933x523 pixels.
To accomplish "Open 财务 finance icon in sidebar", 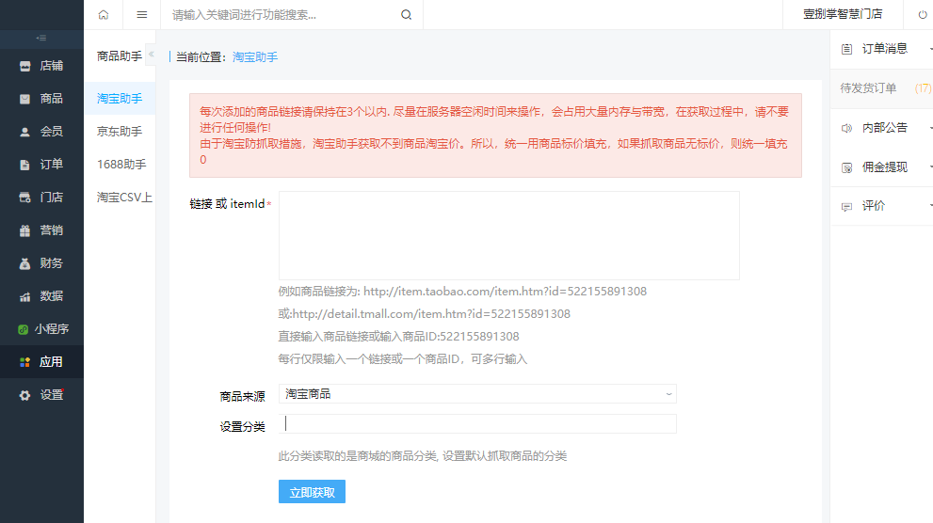I will [x=25, y=263].
